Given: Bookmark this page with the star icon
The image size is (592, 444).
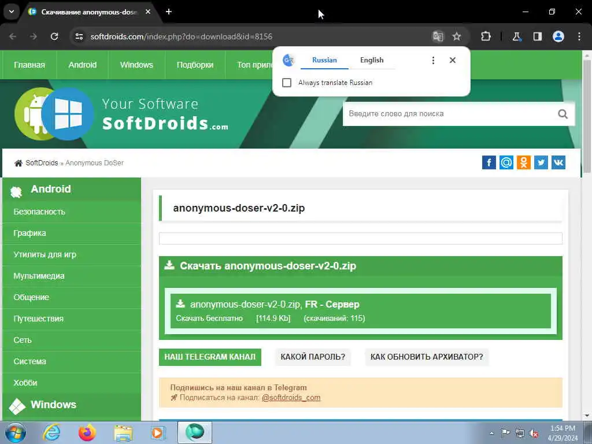Looking at the screenshot, I should [457, 36].
